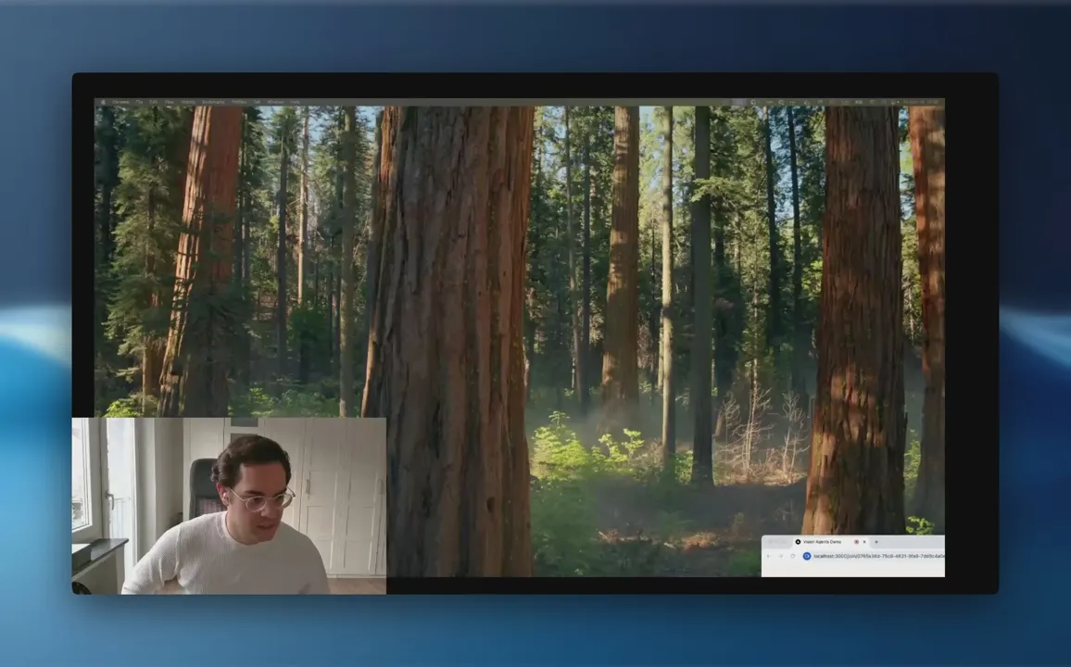Open the Edit menu
This screenshot has width=1071, height=667.
coord(153,103)
